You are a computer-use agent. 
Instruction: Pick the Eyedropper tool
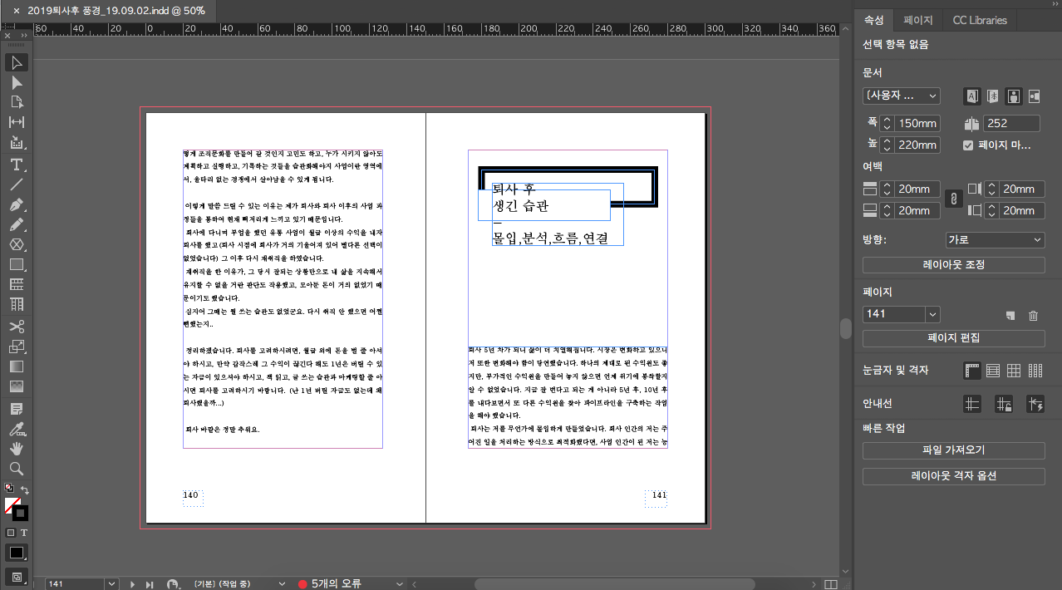16,427
